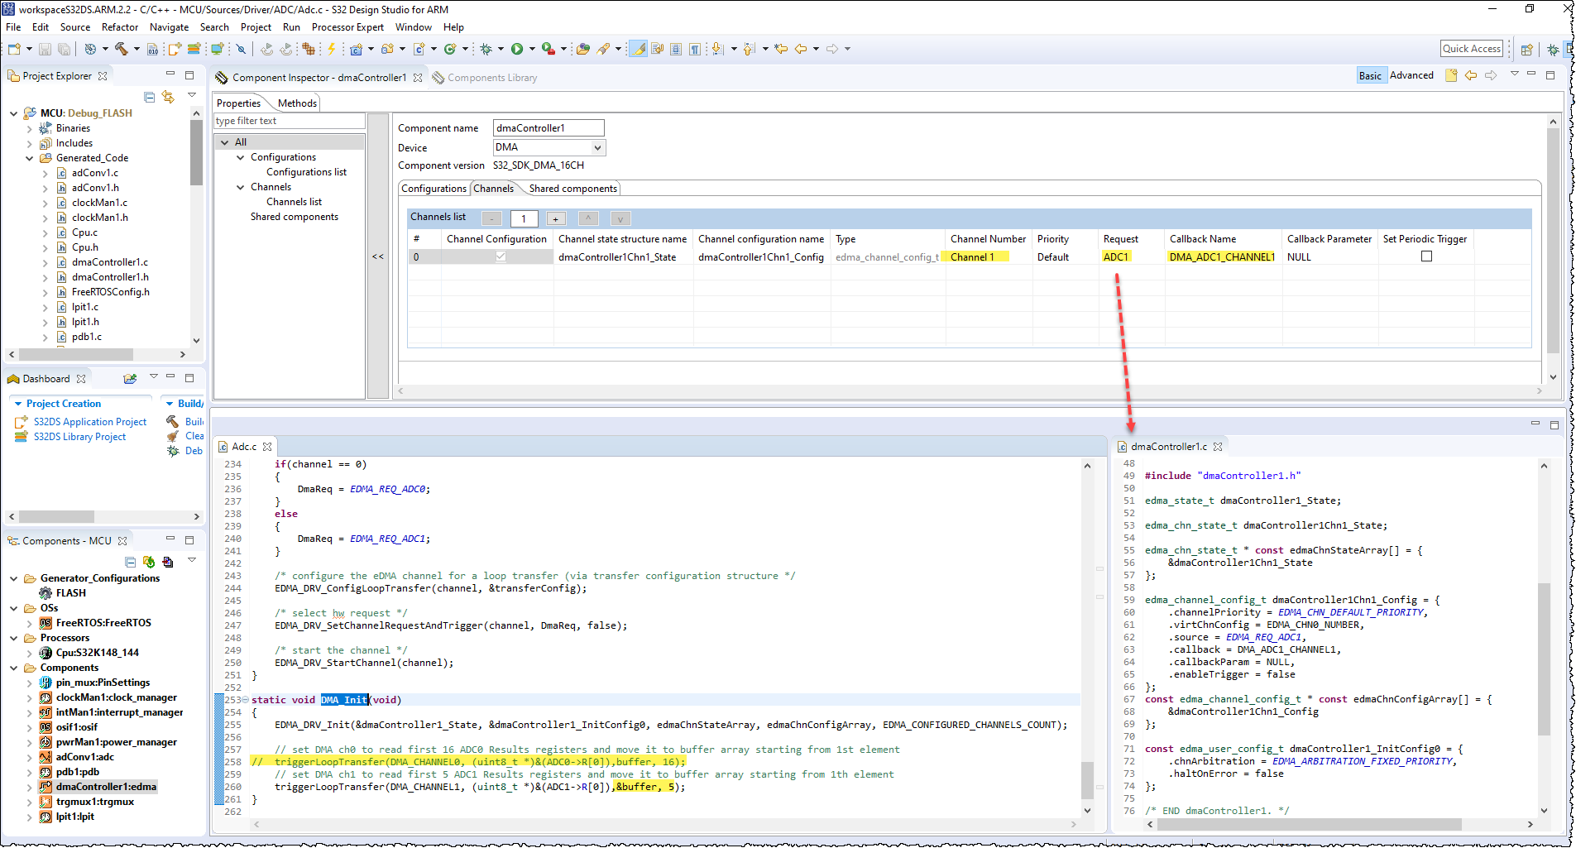Screen dimensions: 1576x848
Task: Click the green Run button in toolbar
Action: (x=517, y=49)
